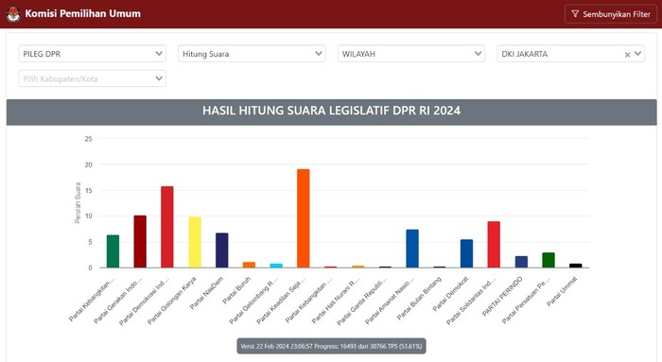Click the Partai Demokrat blue bar
This screenshot has width=662, height=362.
466,253
